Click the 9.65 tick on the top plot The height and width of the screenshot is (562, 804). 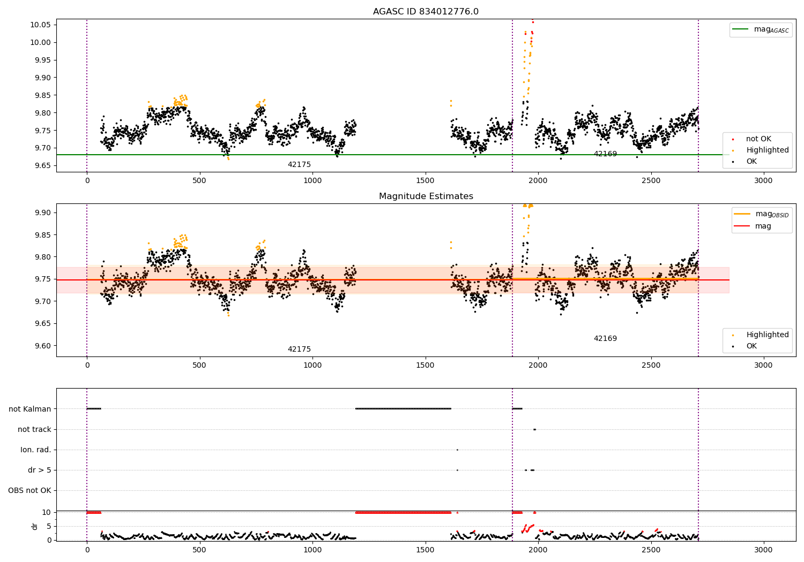click(x=42, y=166)
